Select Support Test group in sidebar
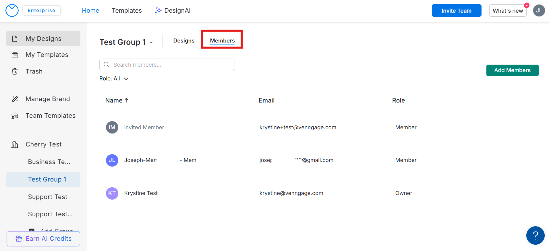The height and width of the screenshot is (251, 549). pyautogui.click(x=48, y=197)
